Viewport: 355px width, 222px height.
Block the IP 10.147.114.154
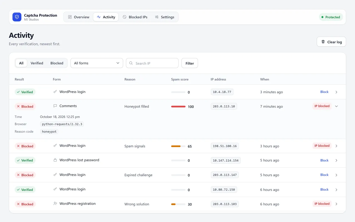point(324,160)
